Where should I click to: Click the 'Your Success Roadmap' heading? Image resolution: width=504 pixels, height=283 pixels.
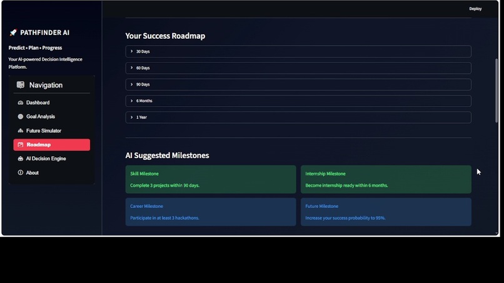pyautogui.click(x=165, y=36)
